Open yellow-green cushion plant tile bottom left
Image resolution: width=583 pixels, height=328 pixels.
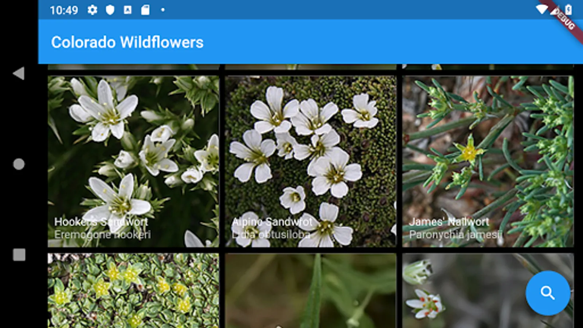coord(133,290)
